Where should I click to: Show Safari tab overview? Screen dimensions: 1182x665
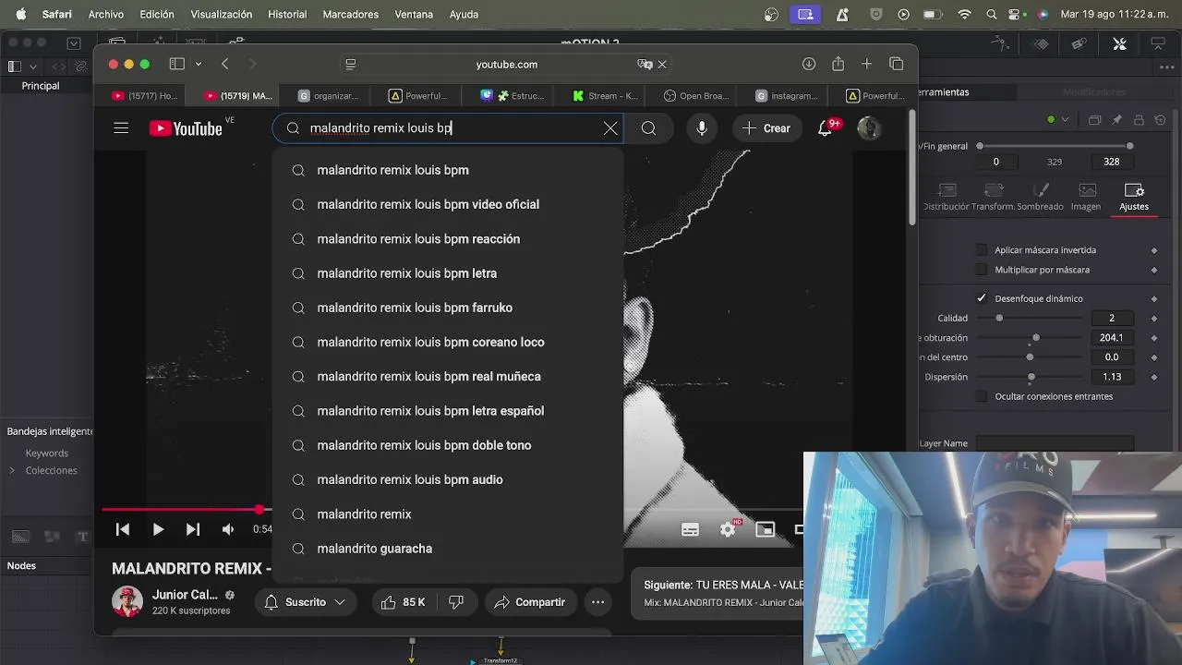tap(896, 64)
